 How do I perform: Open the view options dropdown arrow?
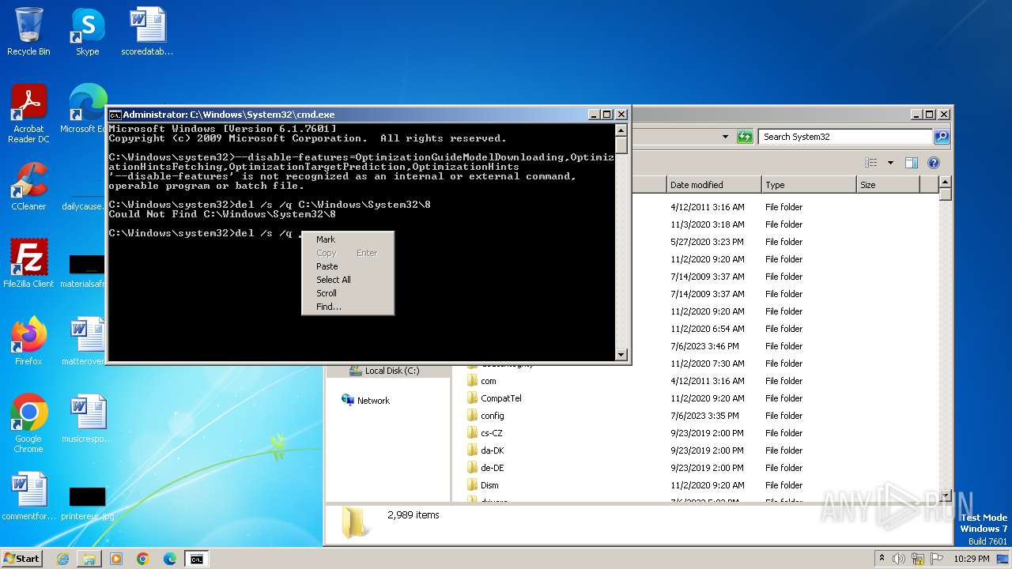[x=890, y=163]
